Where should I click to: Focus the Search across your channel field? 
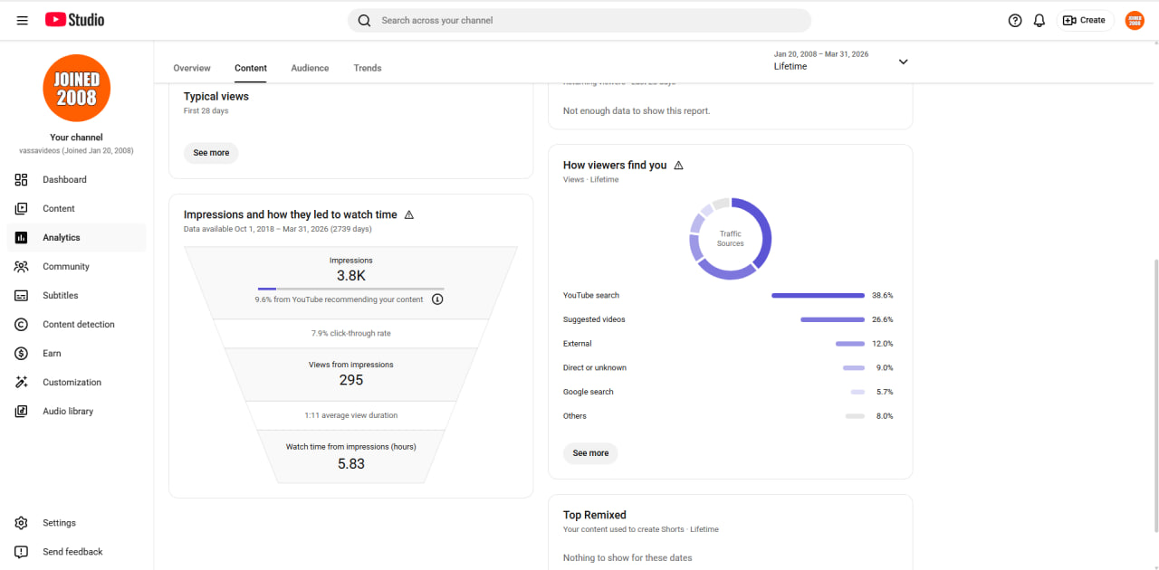[x=579, y=20]
